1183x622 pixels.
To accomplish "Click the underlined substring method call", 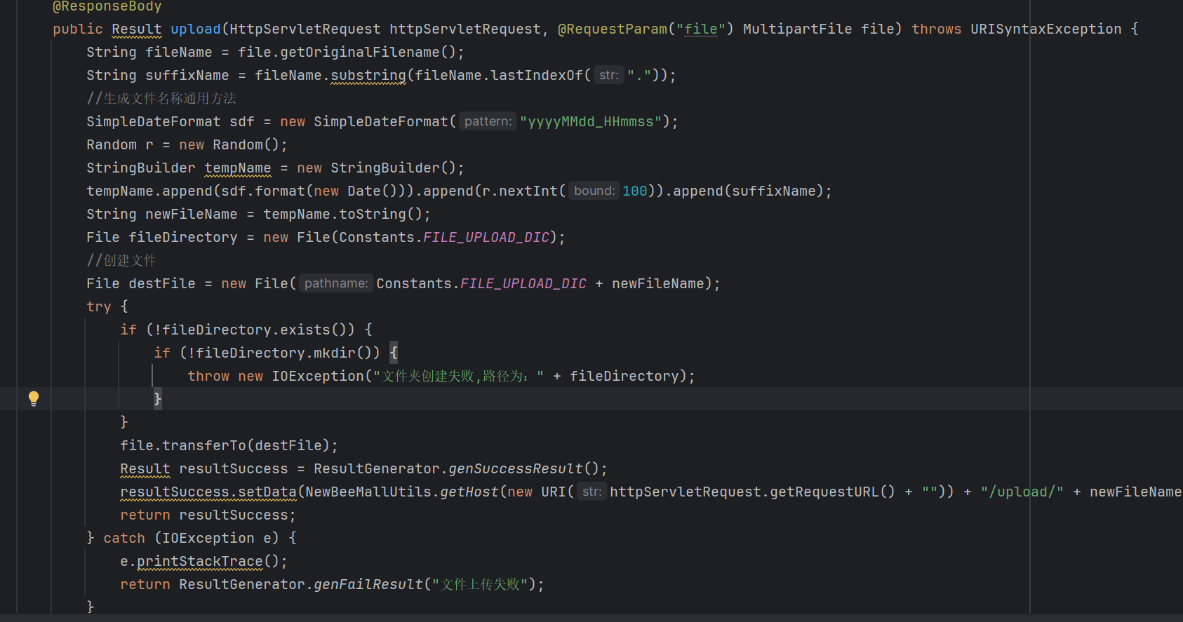I will (368, 75).
